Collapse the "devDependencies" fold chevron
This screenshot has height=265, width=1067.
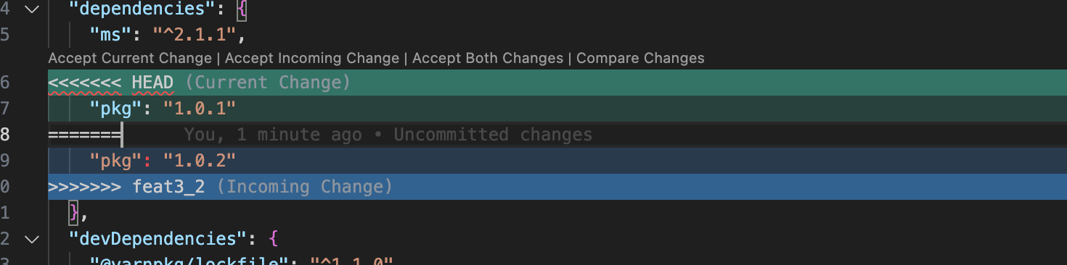[x=30, y=238]
